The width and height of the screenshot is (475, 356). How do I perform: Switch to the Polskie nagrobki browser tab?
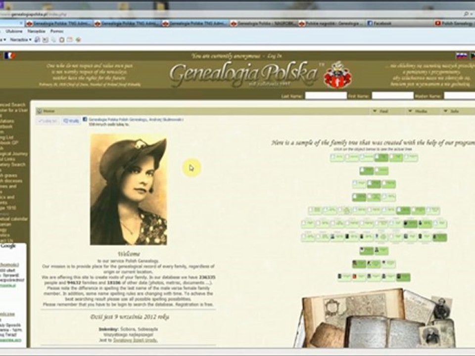click(331, 23)
